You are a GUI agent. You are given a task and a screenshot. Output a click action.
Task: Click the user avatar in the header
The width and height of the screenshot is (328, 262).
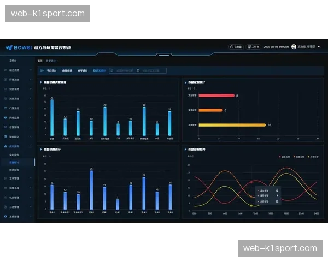pyautogui.click(x=294, y=47)
